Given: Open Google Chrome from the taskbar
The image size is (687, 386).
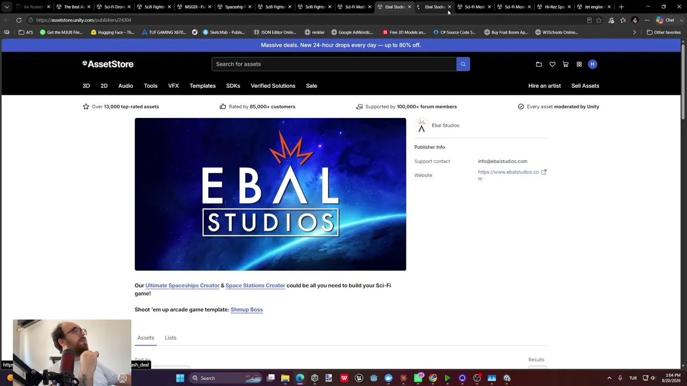Looking at the screenshot, I should coord(433,378).
